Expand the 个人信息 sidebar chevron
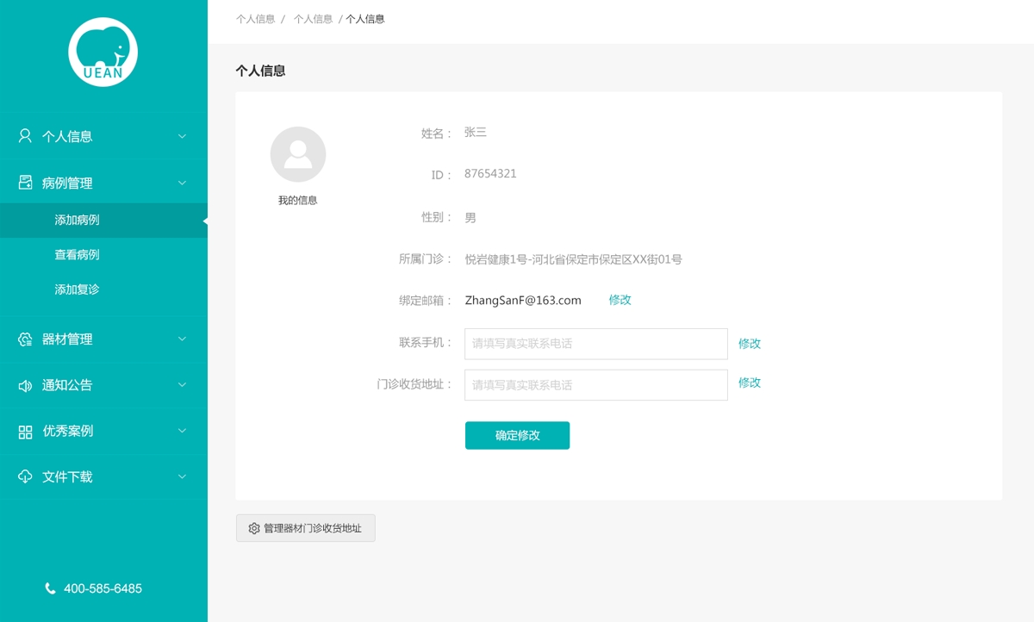 point(182,136)
